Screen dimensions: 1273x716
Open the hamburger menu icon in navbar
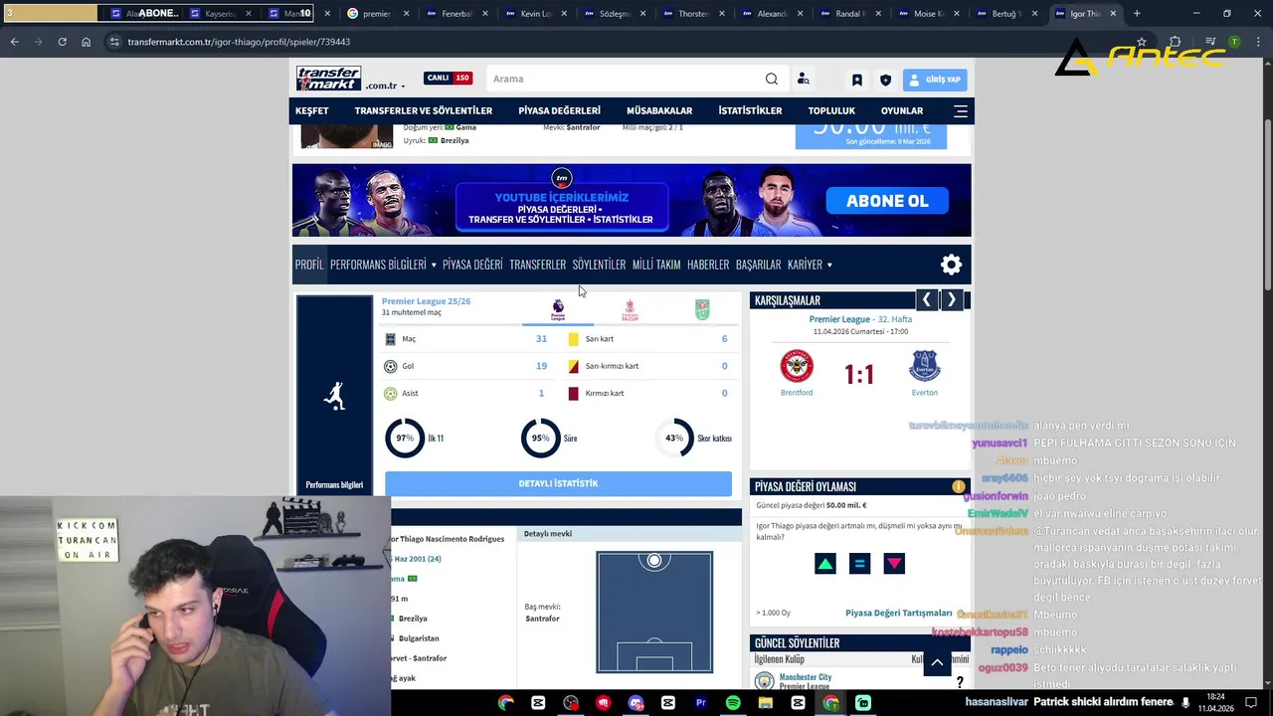click(960, 110)
